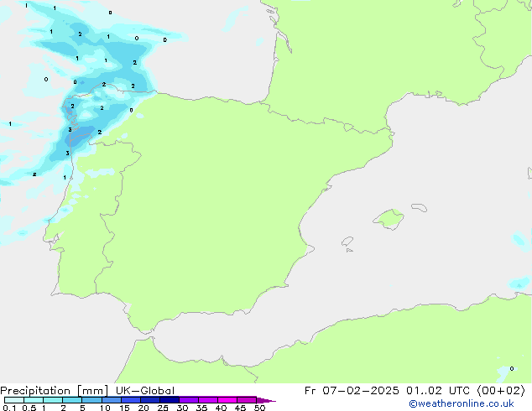532x411 pixels.
Task: Pick the 1–2 mm legend color box
Action: click(53, 400)
